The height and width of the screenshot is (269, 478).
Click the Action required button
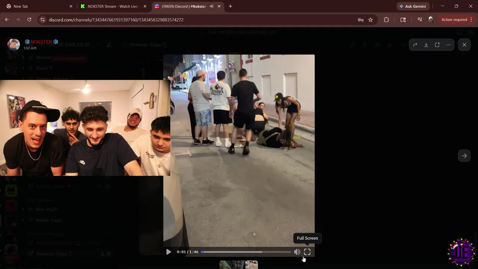click(x=454, y=20)
